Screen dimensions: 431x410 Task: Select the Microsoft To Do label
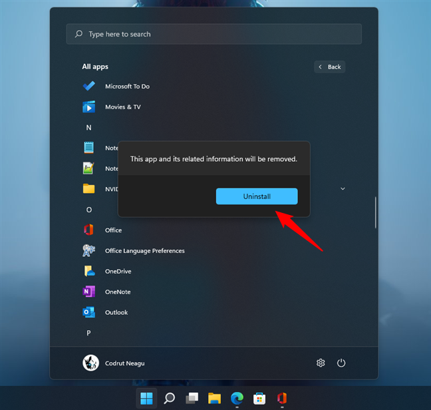(127, 87)
